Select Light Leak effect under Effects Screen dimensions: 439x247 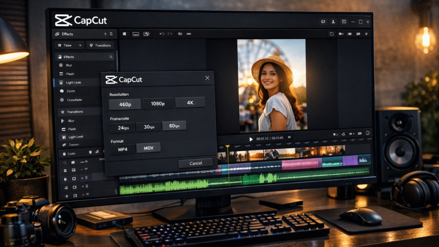click(73, 82)
